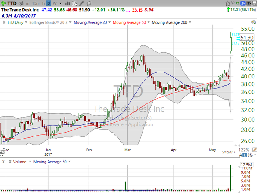This screenshot has width=257, height=193.
Task: Toggle arithmetic scale A button
Action: (x=240, y=155)
